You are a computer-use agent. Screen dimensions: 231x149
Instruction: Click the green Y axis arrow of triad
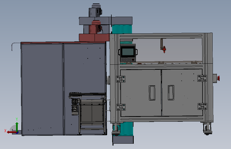coord(17,126)
